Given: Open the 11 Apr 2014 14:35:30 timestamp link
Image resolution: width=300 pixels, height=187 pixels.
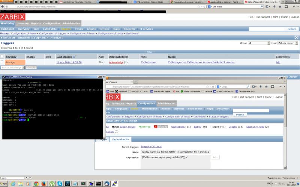Looking at the screenshot, I should tap(69, 62).
